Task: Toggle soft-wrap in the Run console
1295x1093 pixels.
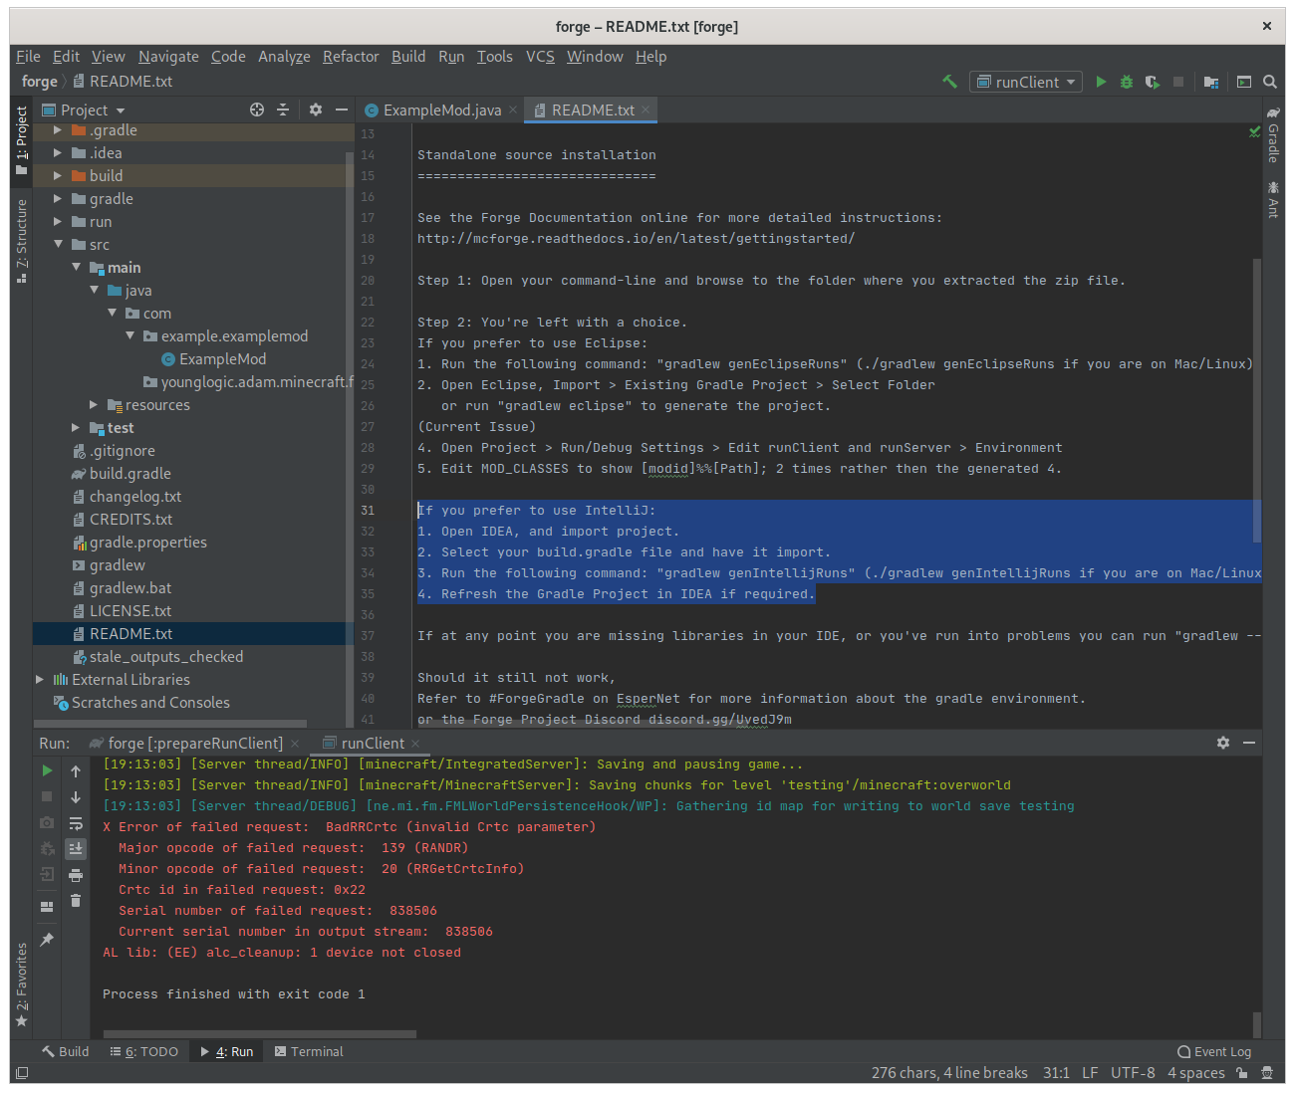Action: pos(76,823)
